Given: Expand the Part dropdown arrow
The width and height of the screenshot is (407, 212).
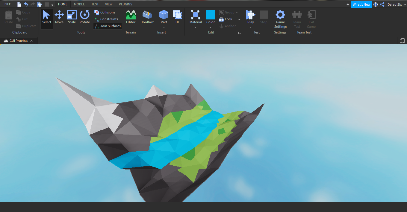Looking at the screenshot, I should 164,28.
